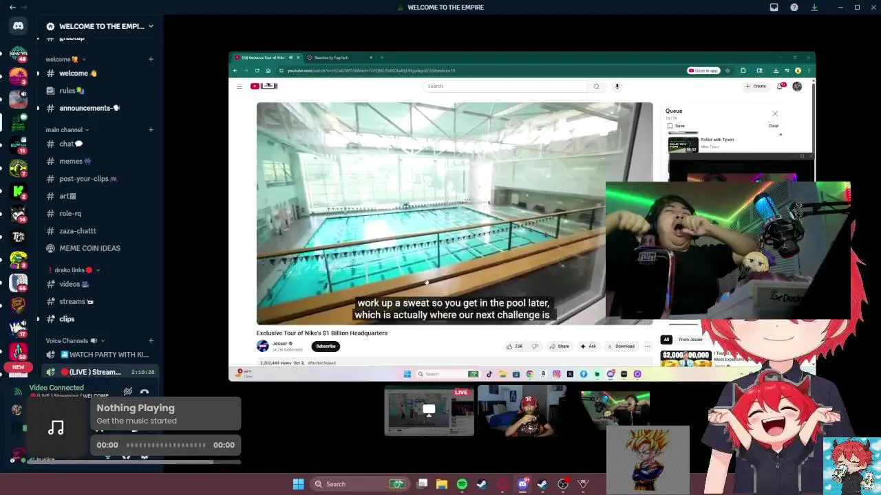Click the YouTube Create button

click(756, 86)
